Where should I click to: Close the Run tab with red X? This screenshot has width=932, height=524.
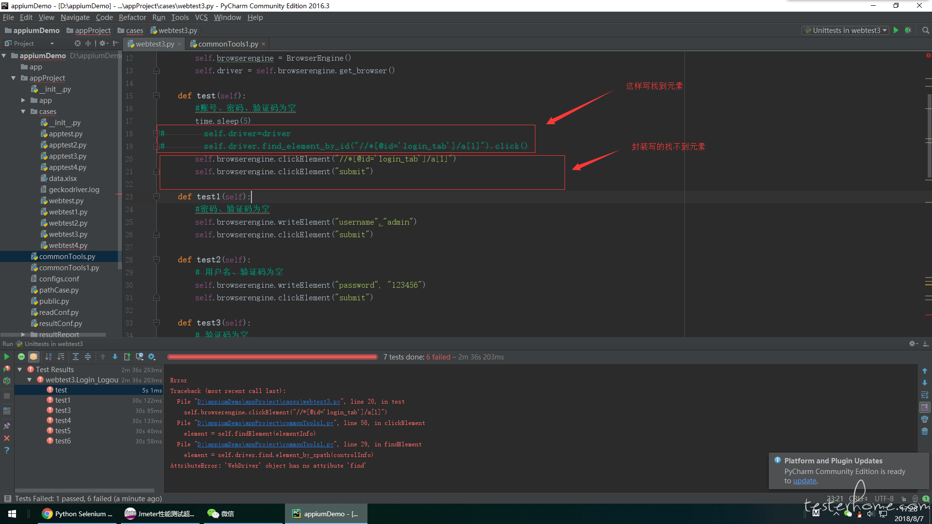[7, 438]
